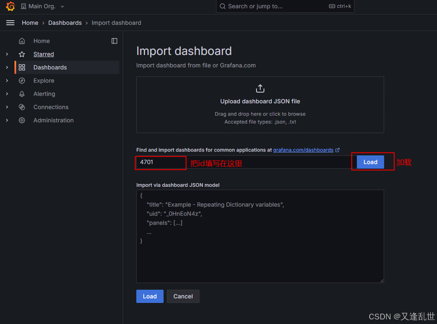The height and width of the screenshot is (324, 437).
Task: Open Alerting from the sidebar
Action: (x=44, y=94)
